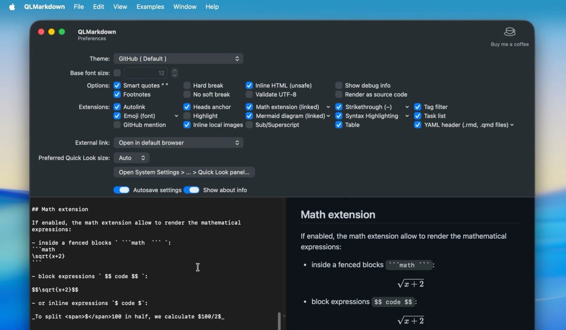Turn off the Autosave settings toggle

coord(122,190)
